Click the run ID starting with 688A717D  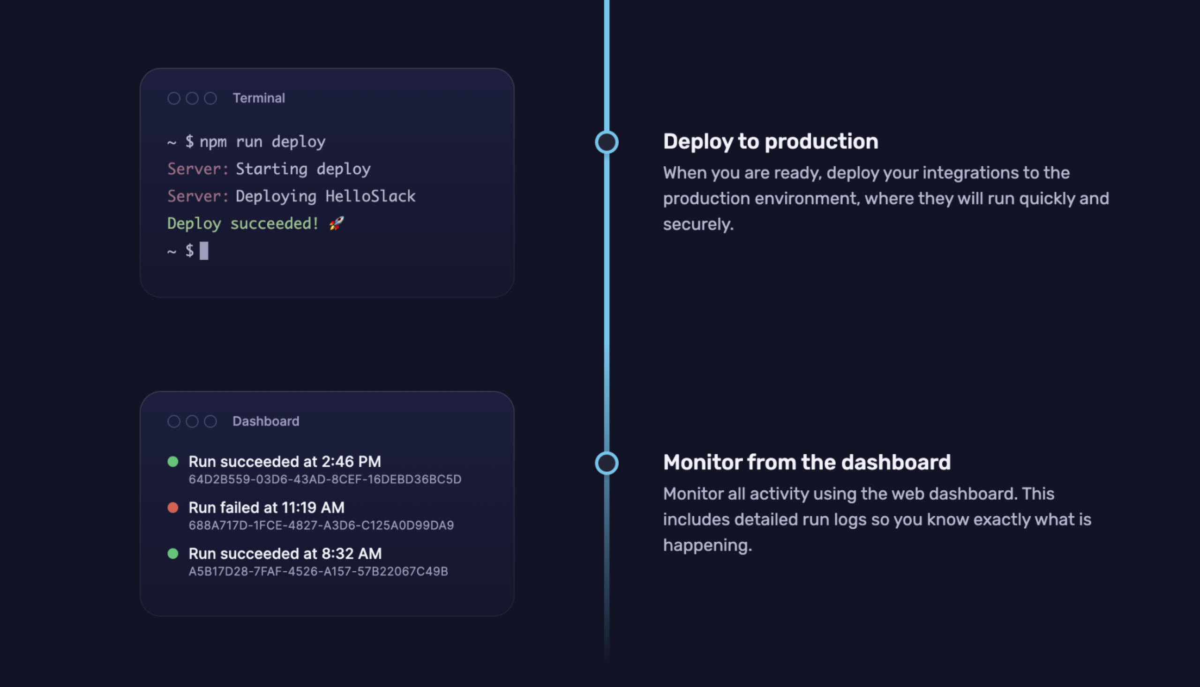coord(321,525)
